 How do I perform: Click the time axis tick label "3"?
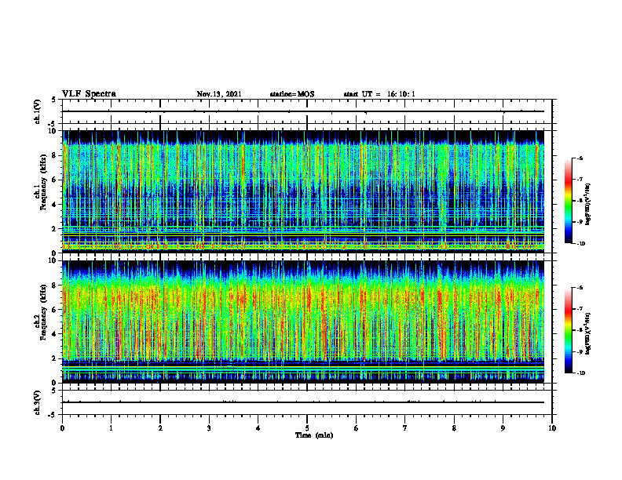[x=209, y=428]
